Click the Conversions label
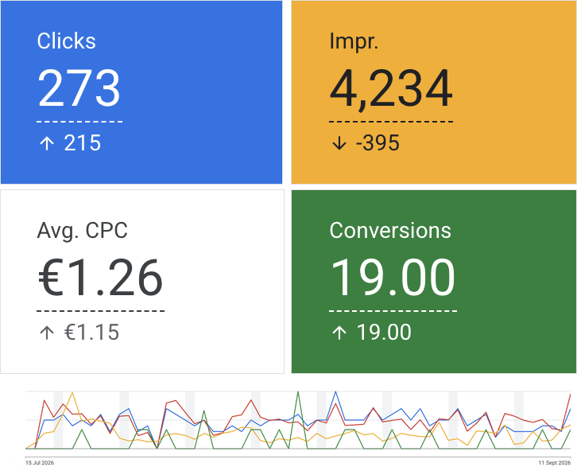This screenshot has width=577, height=471. point(390,231)
